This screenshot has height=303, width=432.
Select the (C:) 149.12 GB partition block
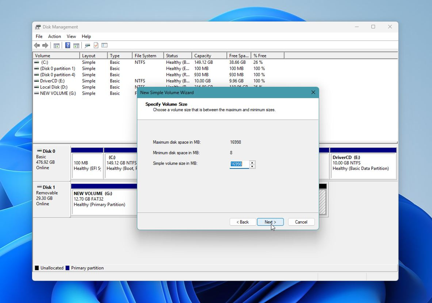tap(121, 163)
